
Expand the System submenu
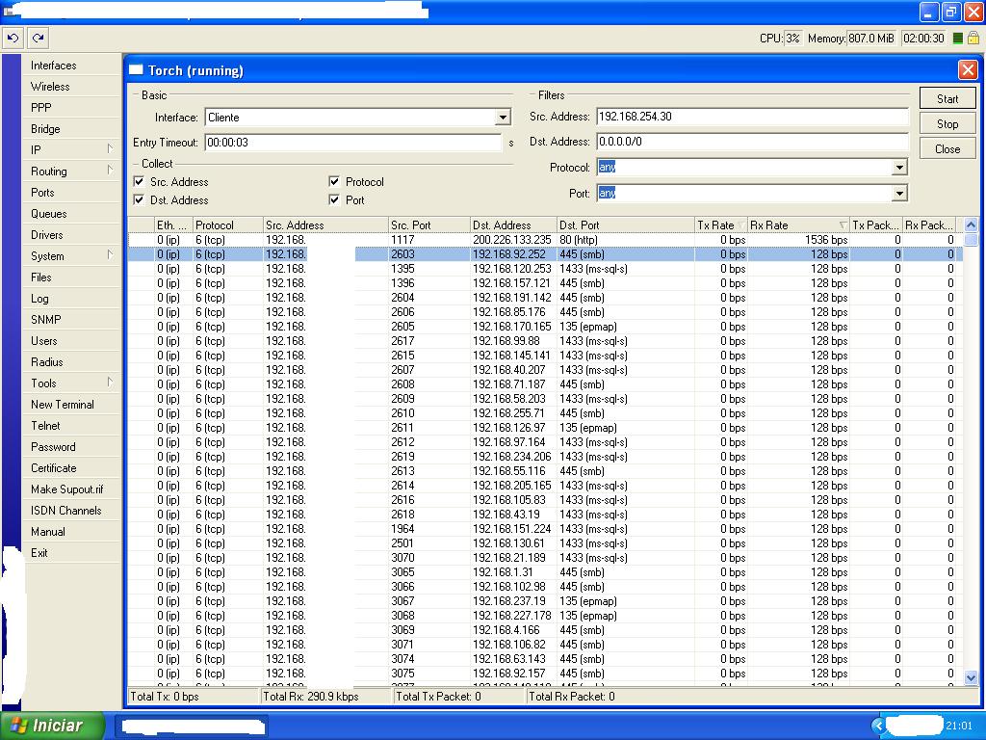coord(71,256)
